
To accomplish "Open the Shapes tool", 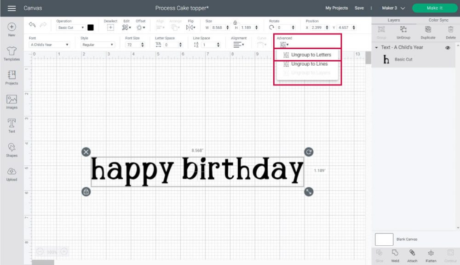I will [x=11, y=149].
